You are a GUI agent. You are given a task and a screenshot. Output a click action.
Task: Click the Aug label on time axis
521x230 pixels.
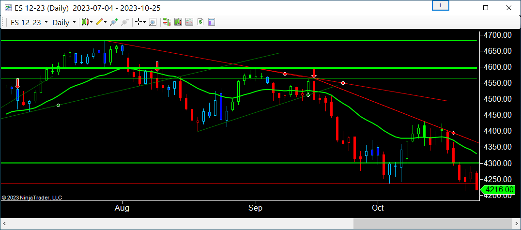pyautogui.click(x=123, y=208)
